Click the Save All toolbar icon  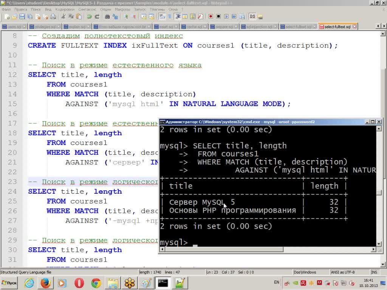pyautogui.click(x=30, y=17)
